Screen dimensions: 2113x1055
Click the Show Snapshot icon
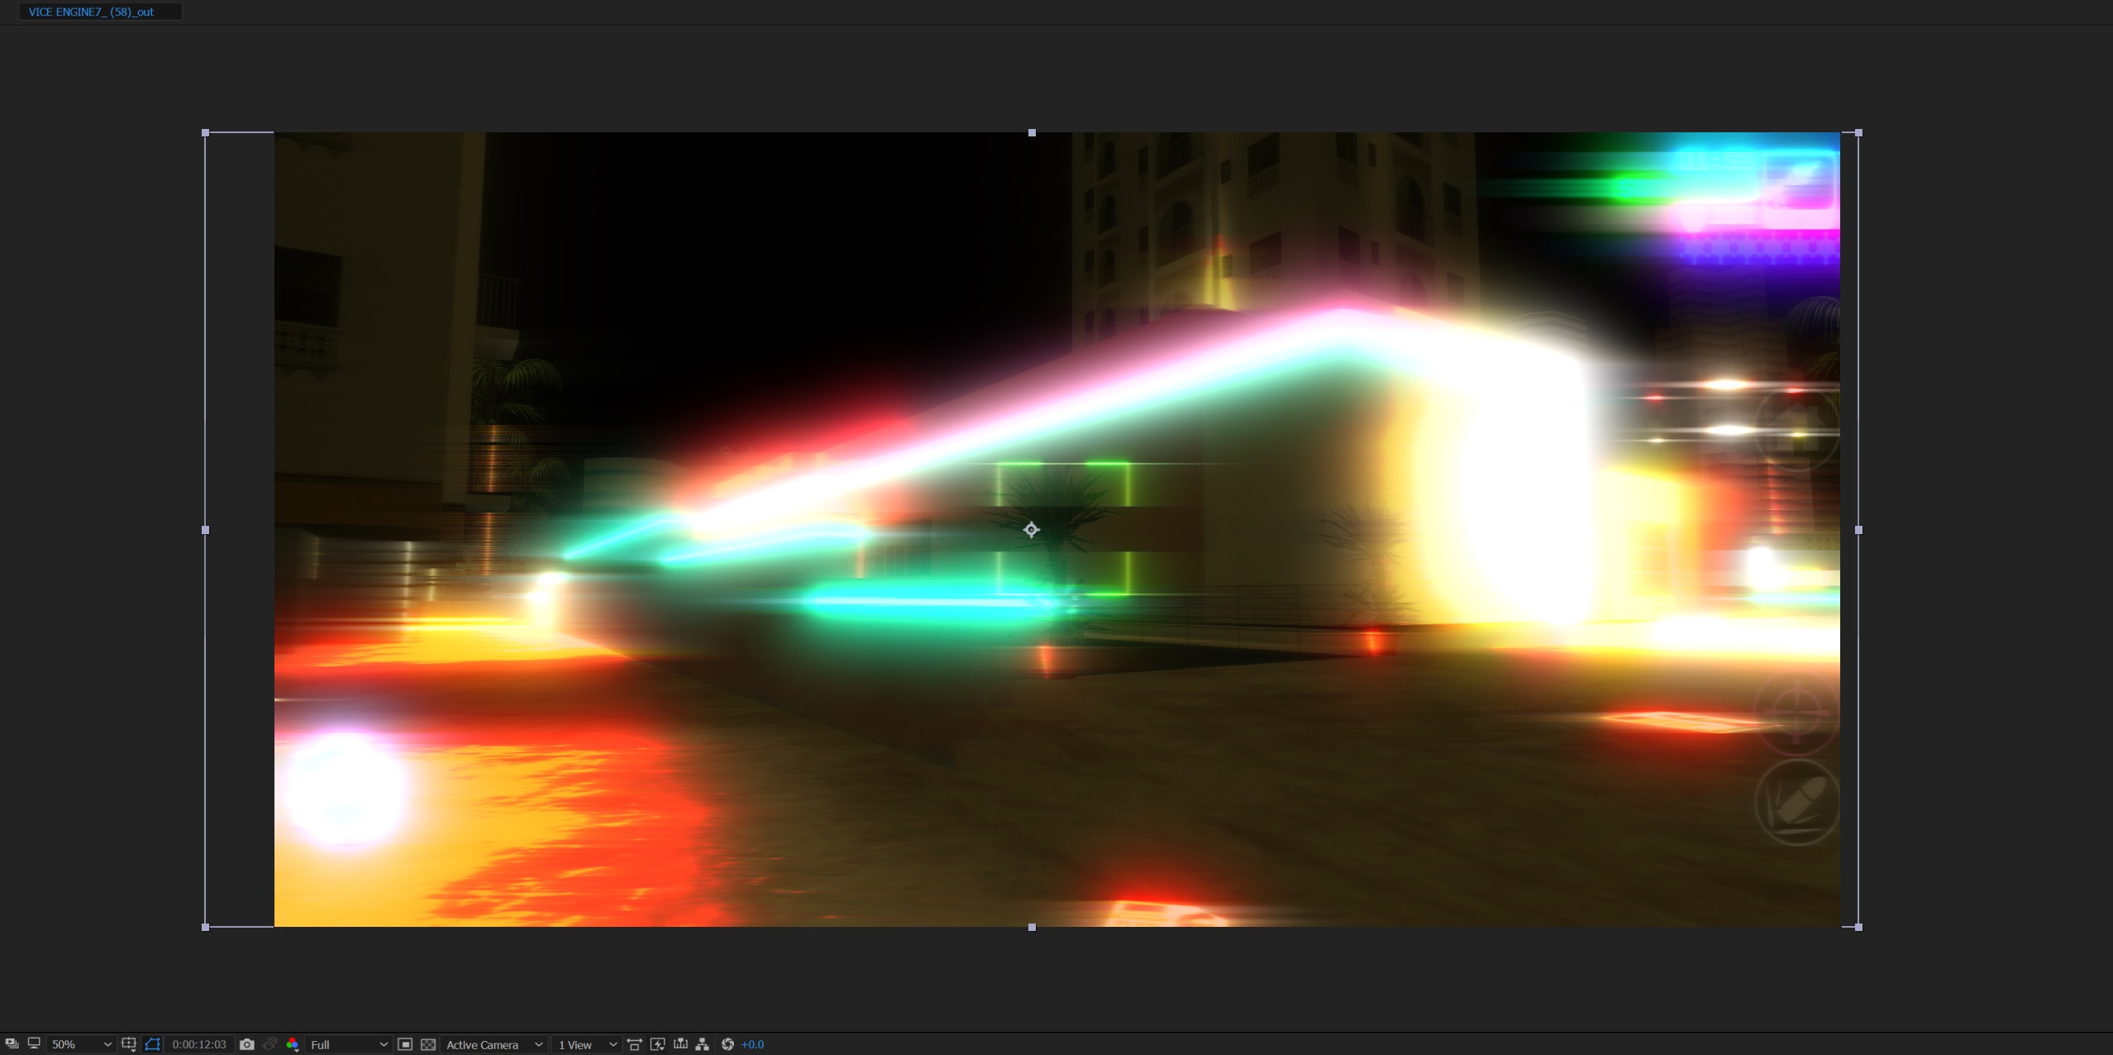click(x=269, y=1044)
